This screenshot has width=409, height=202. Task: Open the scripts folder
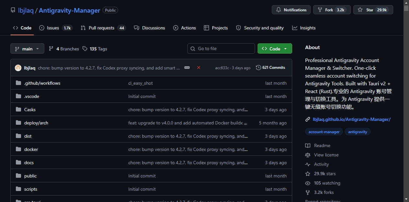point(31,189)
